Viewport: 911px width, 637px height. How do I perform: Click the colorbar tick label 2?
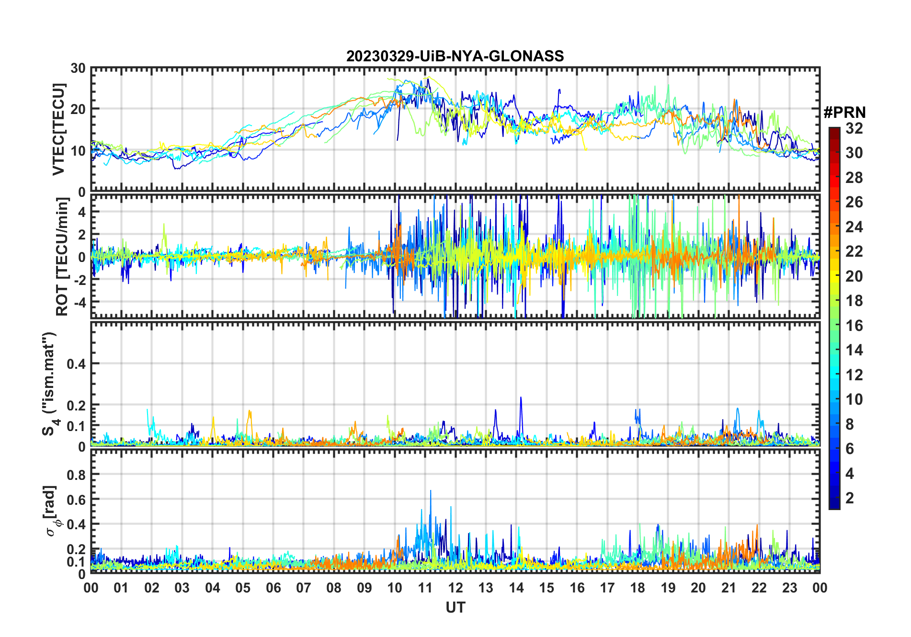pyautogui.click(x=850, y=498)
